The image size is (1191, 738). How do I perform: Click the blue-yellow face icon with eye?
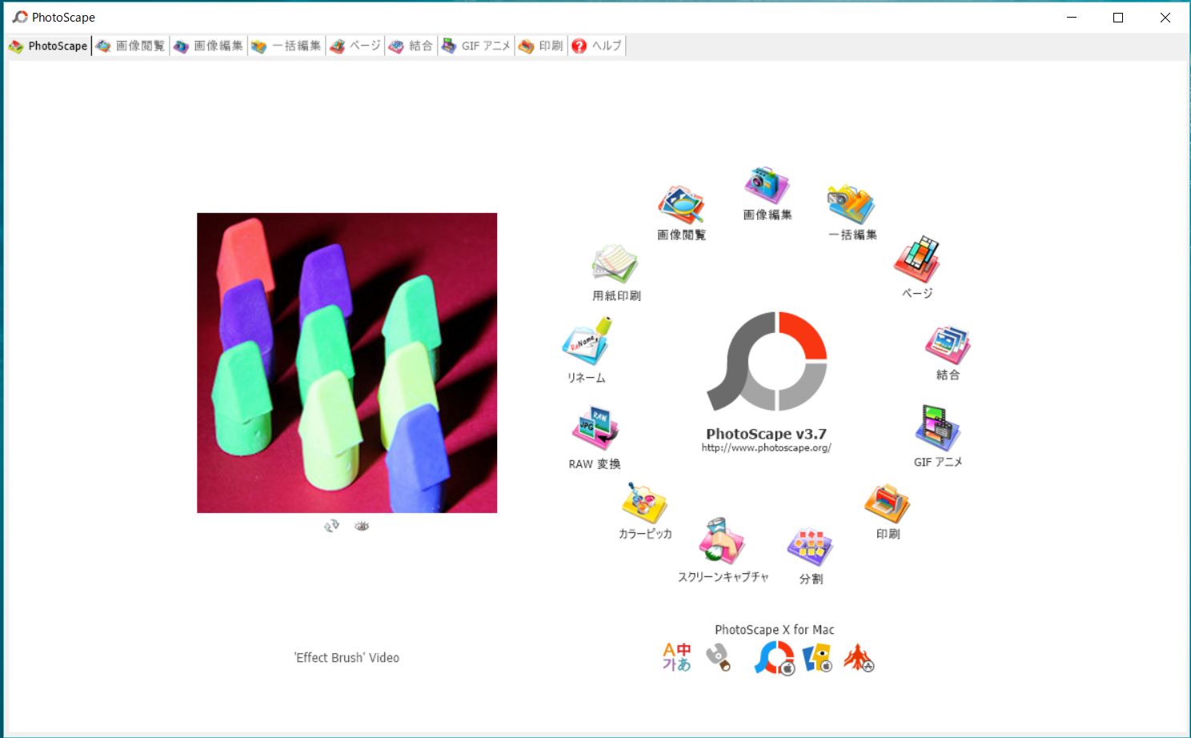tap(817, 658)
